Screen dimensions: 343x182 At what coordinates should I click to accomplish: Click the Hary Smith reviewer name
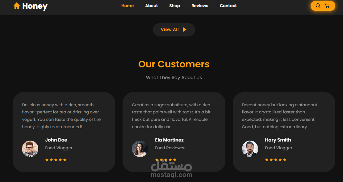coord(278,140)
